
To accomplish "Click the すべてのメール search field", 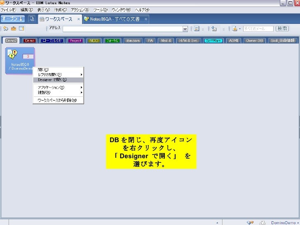I will [x=258, y=29].
